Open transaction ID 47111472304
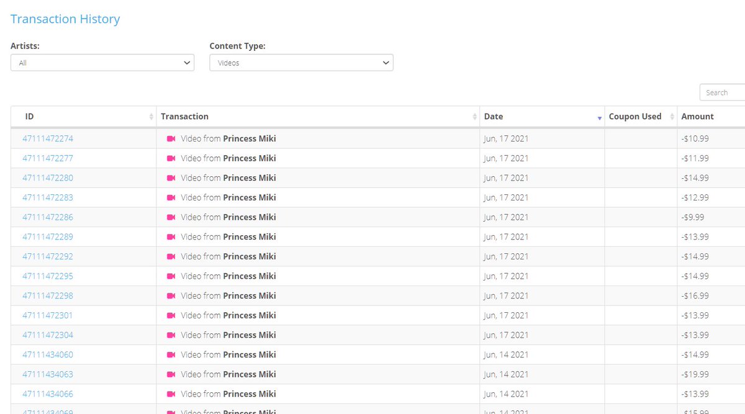 [x=48, y=335]
